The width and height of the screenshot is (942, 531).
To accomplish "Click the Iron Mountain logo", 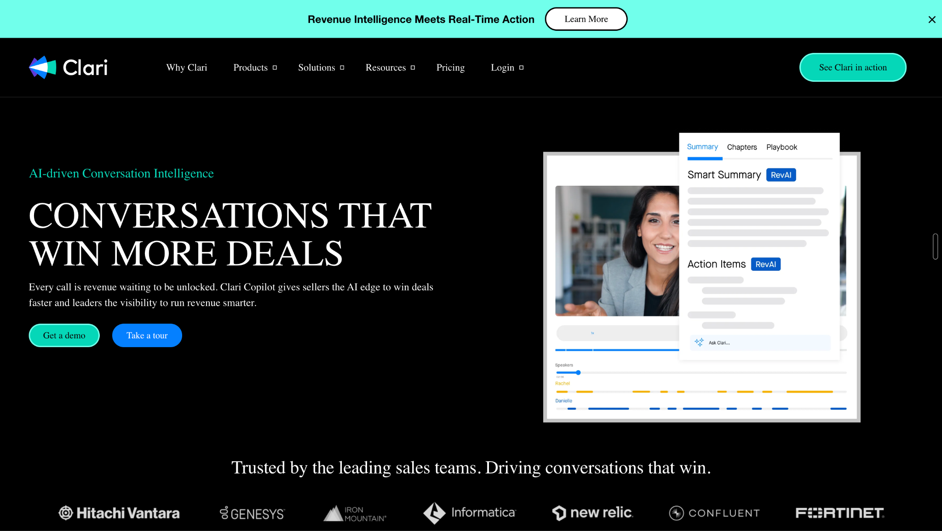I will (x=355, y=514).
